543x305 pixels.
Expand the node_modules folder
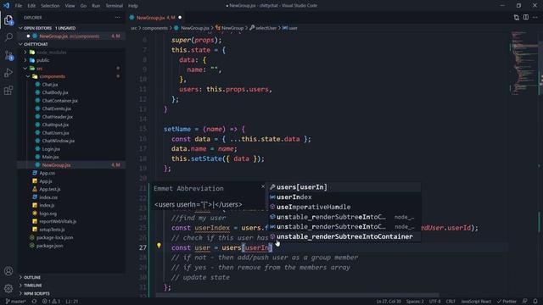[x=25, y=53]
